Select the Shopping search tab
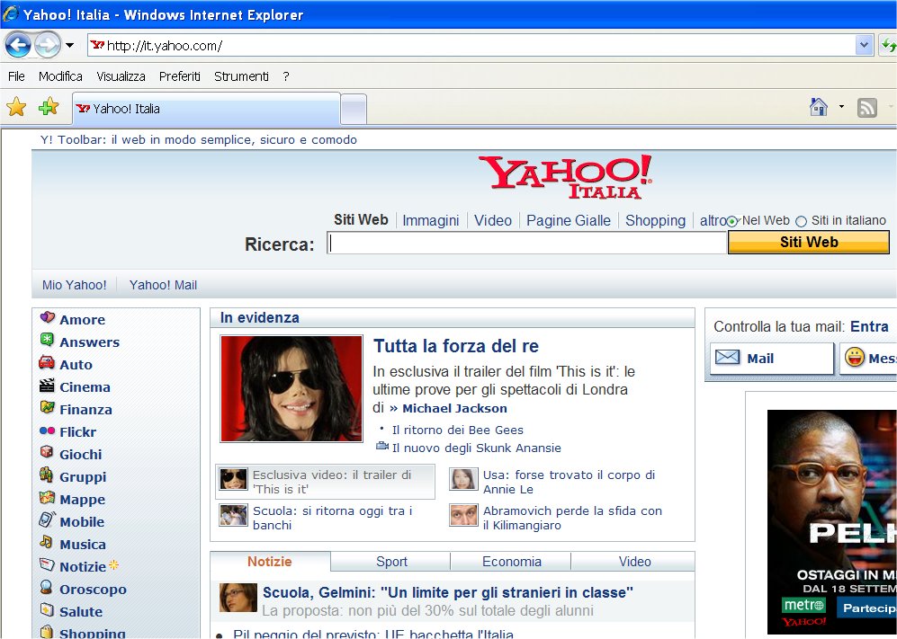The width and height of the screenshot is (897, 639). tap(655, 220)
